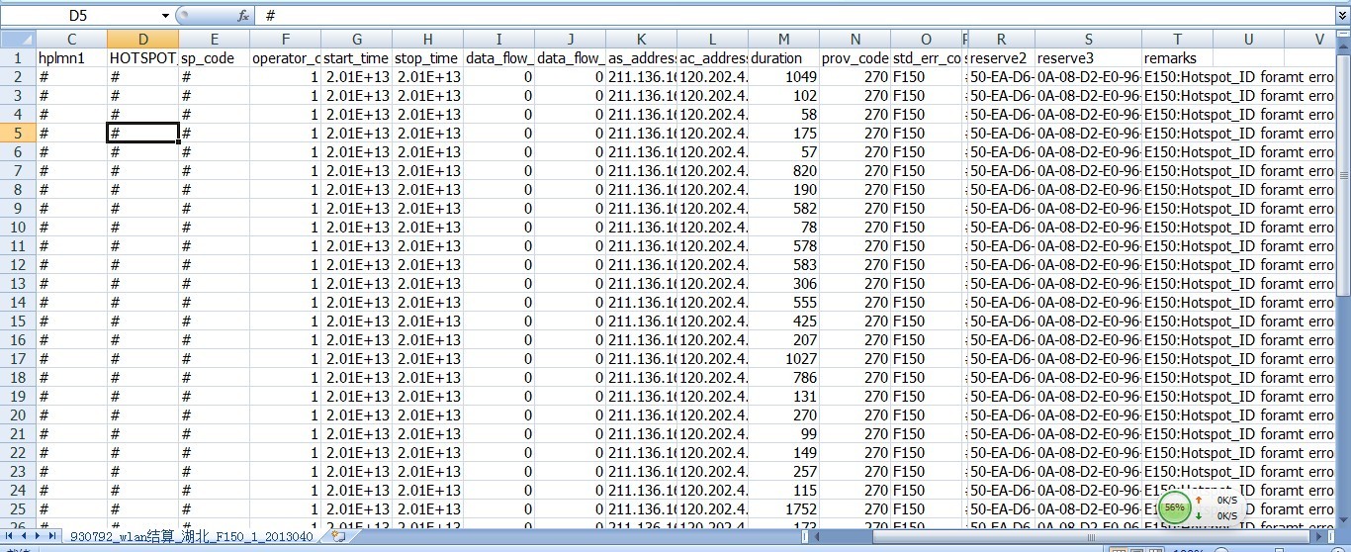Select operator_c header cell in column F

click(x=285, y=58)
